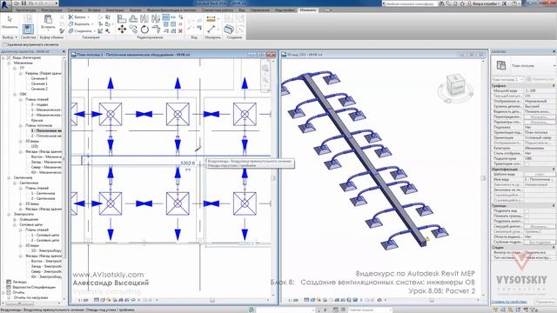Collapse the Графика properties group

pyautogui.click(x=554, y=86)
